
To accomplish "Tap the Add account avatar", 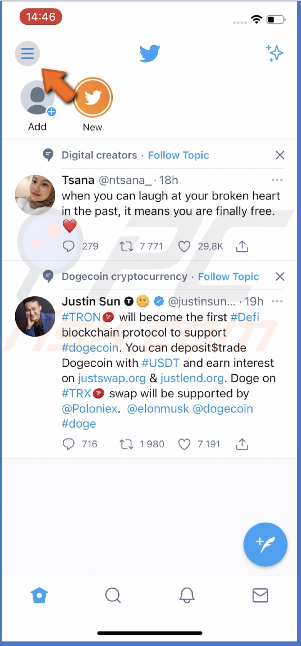I will point(37,97).
